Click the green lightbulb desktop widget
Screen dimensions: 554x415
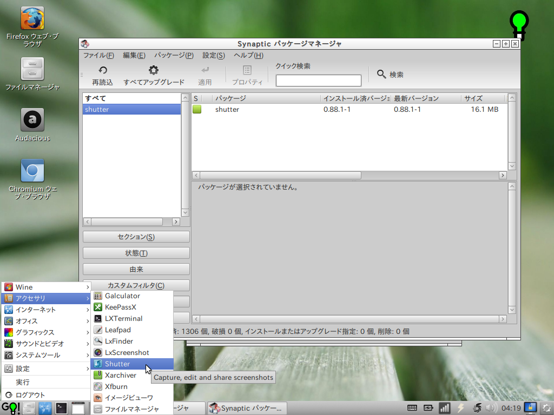tap(519, 25)
